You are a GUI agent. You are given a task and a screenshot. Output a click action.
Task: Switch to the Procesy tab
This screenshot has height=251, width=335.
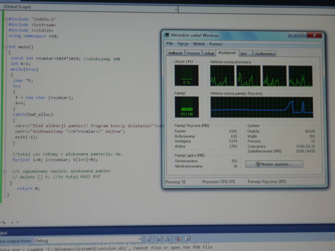coord(193,53)
